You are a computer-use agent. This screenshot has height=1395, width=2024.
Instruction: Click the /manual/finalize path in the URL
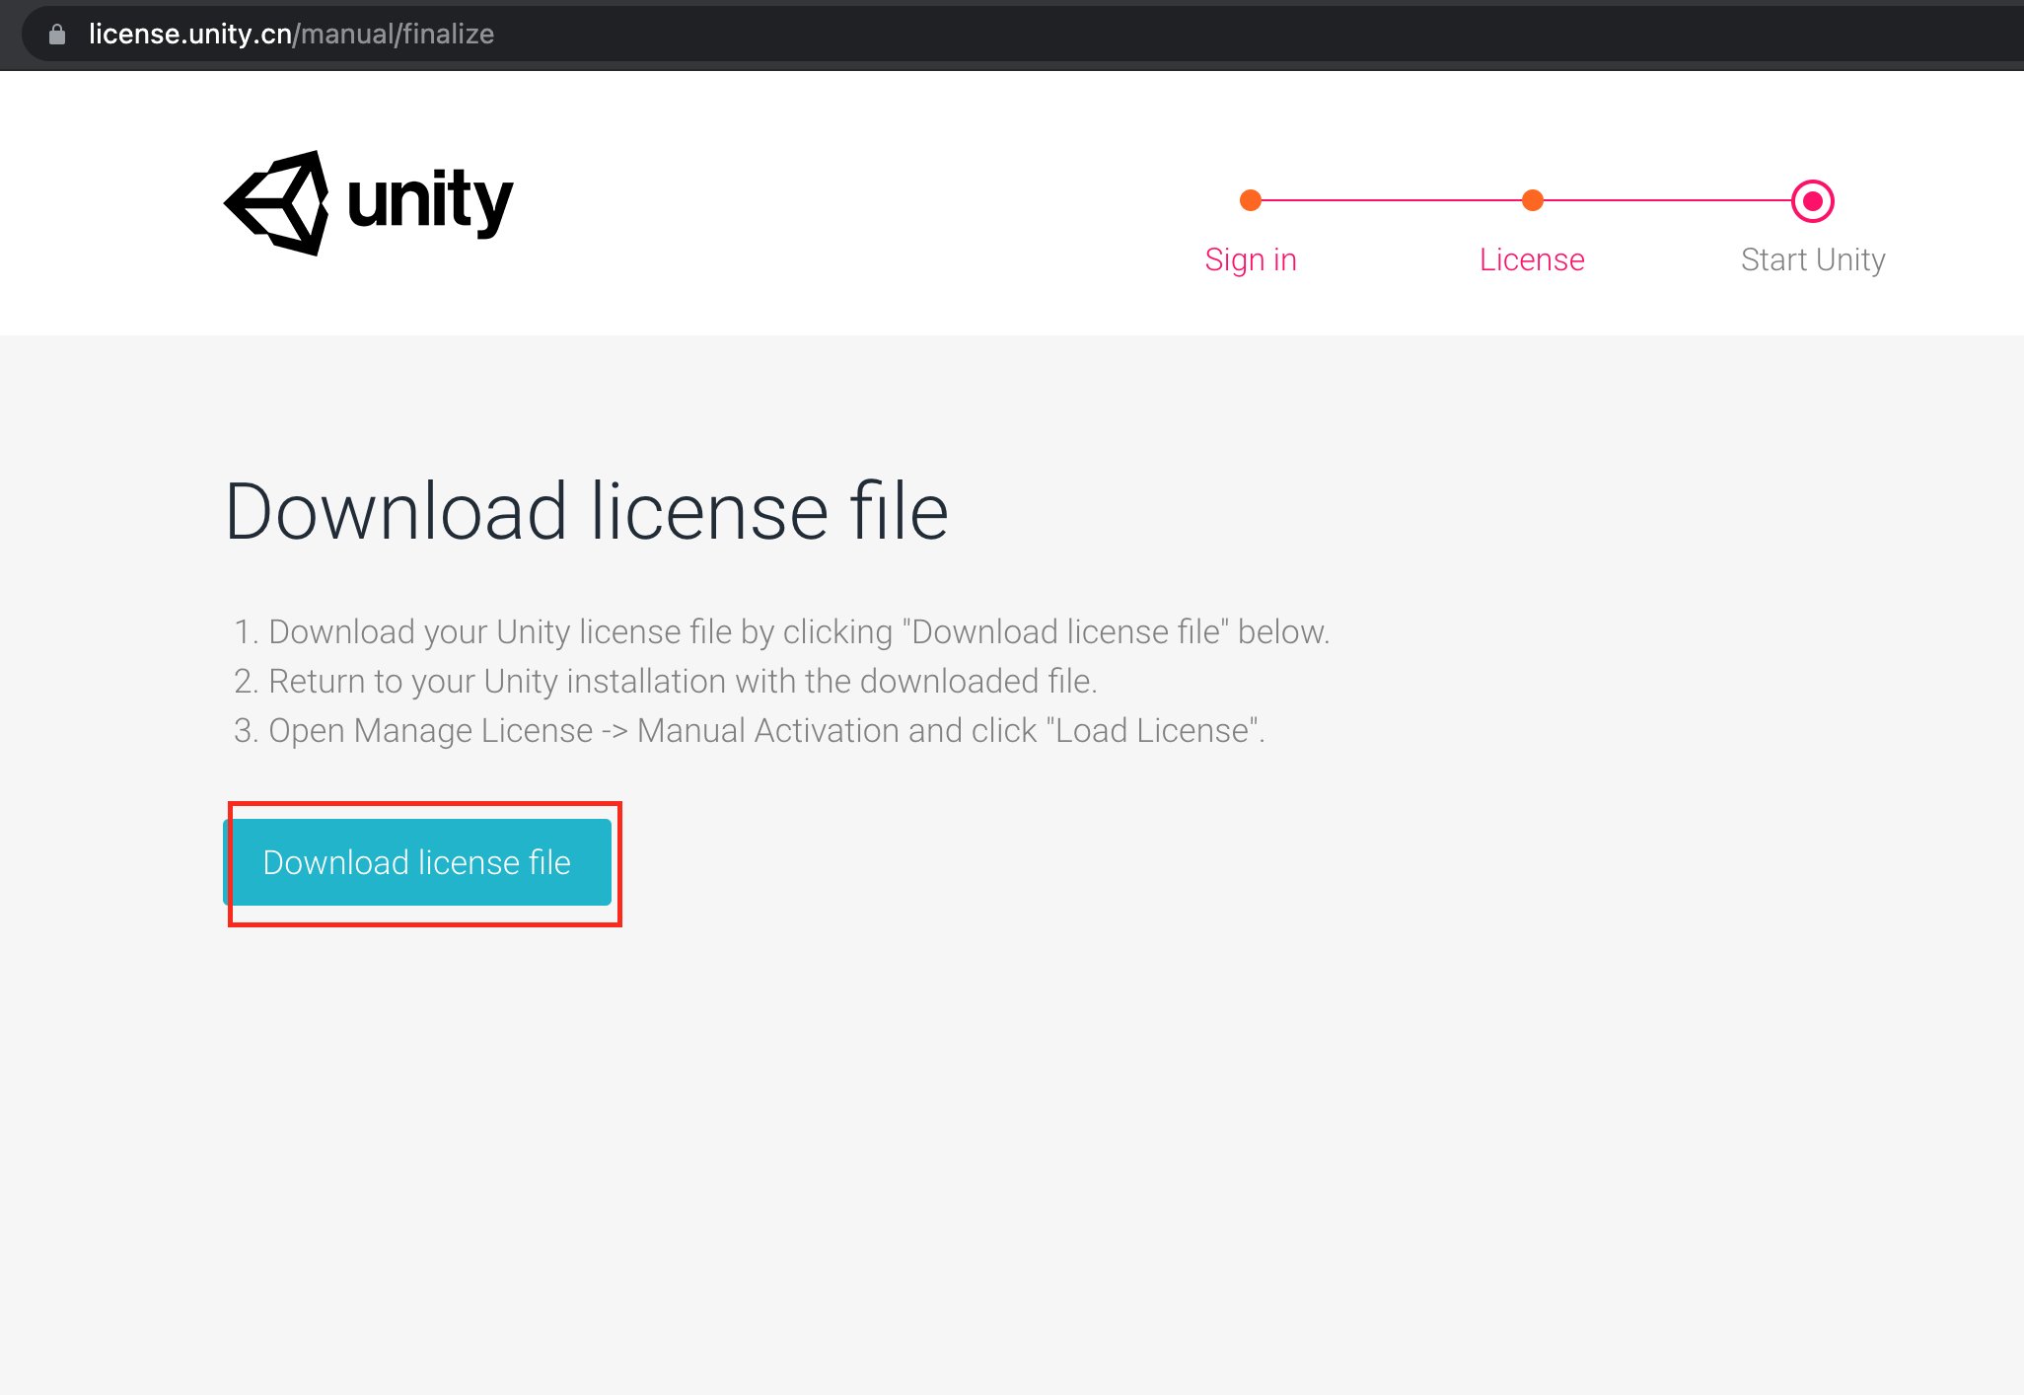395,35
